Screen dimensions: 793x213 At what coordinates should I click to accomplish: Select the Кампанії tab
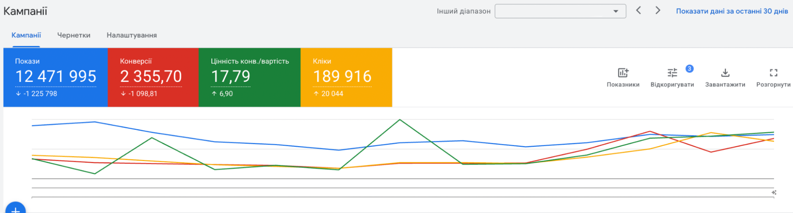[x=26, y=35]
